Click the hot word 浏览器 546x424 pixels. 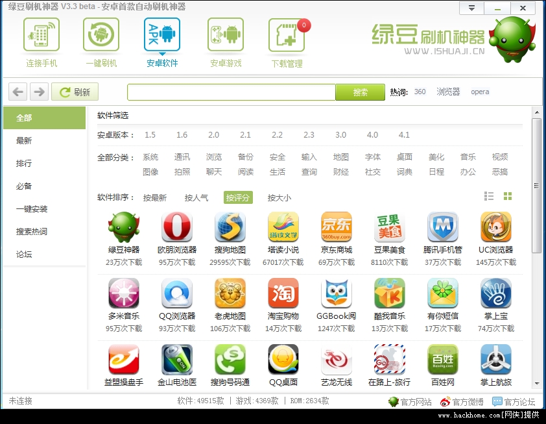click(448, 92)
